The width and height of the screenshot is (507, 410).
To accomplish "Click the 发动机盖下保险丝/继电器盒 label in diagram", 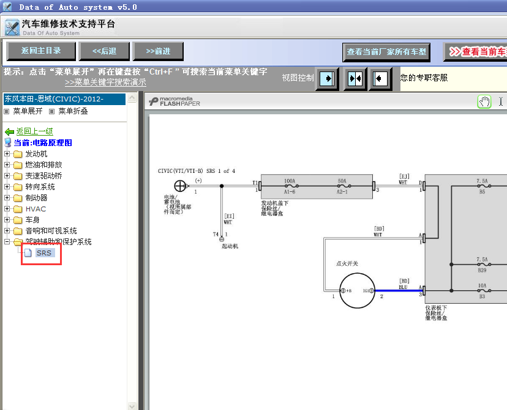I will 274,208.
